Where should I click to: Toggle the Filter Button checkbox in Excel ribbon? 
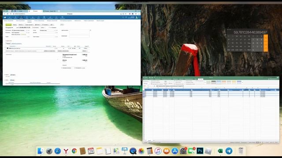click(196, 81)
